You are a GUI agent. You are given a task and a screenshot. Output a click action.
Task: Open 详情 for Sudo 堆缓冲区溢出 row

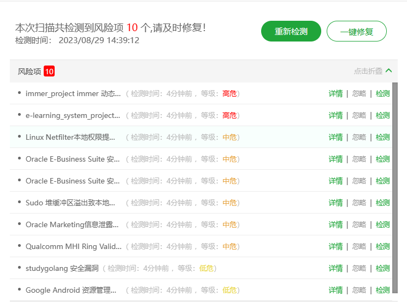pyautogui.click(x=335, y=203)
